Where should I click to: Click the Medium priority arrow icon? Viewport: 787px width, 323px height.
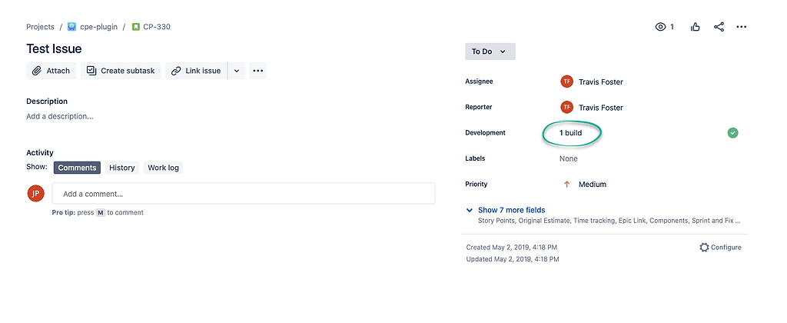click(567, 185)
